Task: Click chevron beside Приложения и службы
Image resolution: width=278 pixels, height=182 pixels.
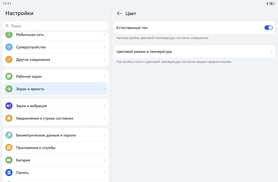Action: pyautogui.click(x=104, y=148)
